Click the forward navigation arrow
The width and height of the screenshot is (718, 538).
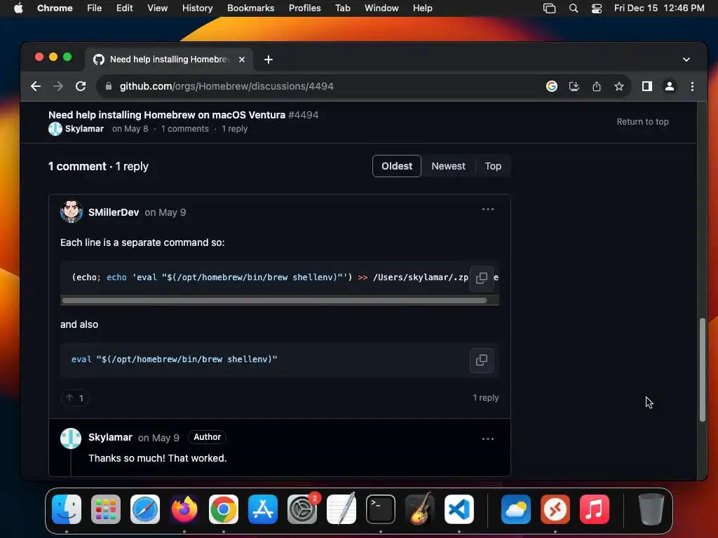point(58,86)
